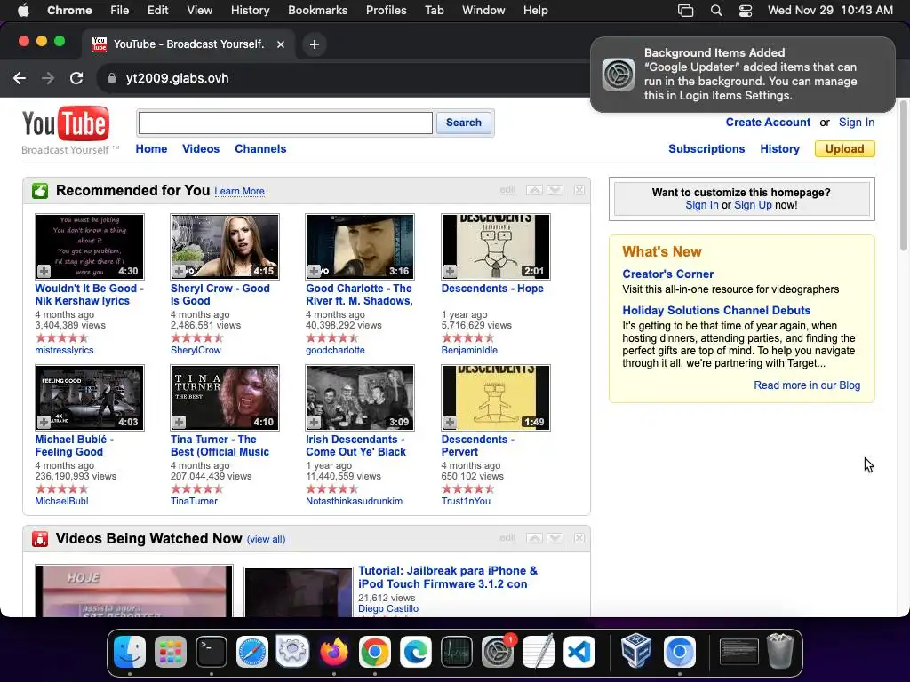The width and height of the screenshot is (910, 682).
Task: Open the Profiles menu
Action: [x=386, y=11]
